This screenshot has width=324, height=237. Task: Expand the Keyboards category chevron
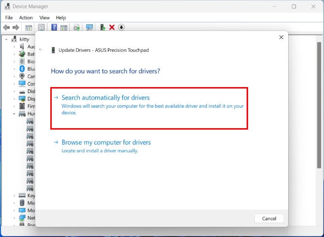[x=14, y=195]
